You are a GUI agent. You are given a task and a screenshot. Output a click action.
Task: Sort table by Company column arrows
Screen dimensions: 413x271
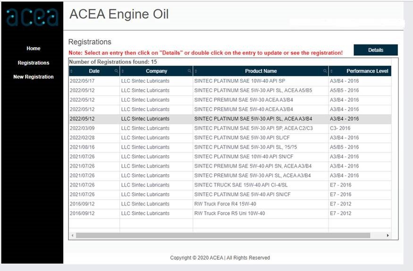(123, 71)
